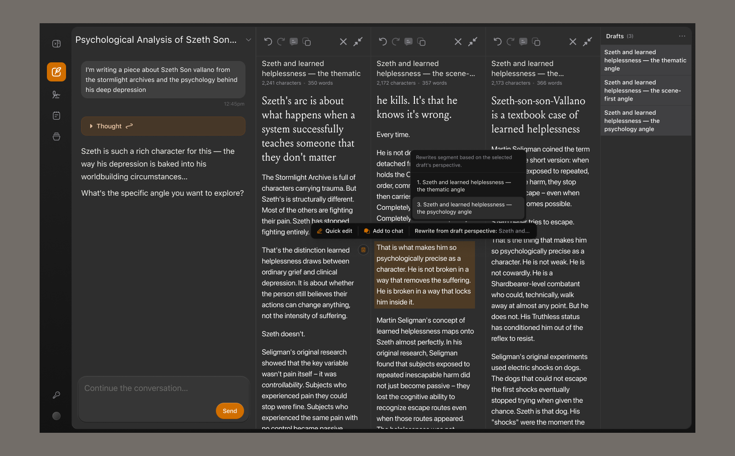This screenshot has height=456, width=735.
Task: Collapse the 366 words draft pane
Action: 588,41
